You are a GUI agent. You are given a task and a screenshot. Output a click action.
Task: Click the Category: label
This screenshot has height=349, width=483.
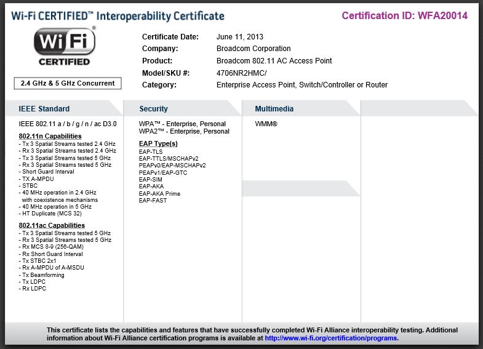pyautogui.click(x=159, y=85)
